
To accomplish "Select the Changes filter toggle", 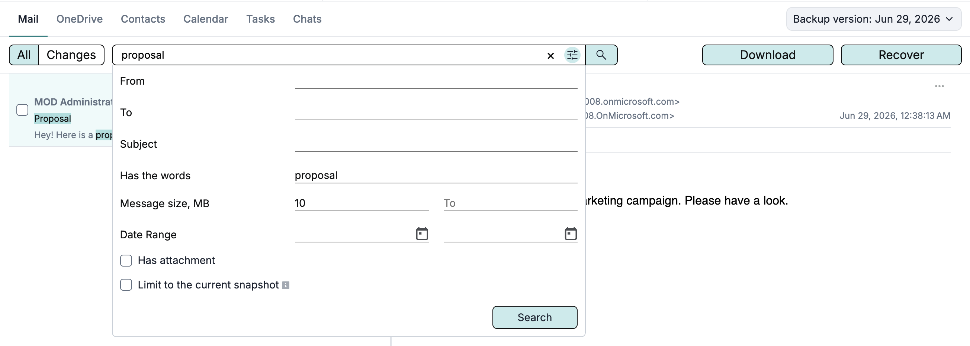I will pyautogui.click(x=71, y=55).
